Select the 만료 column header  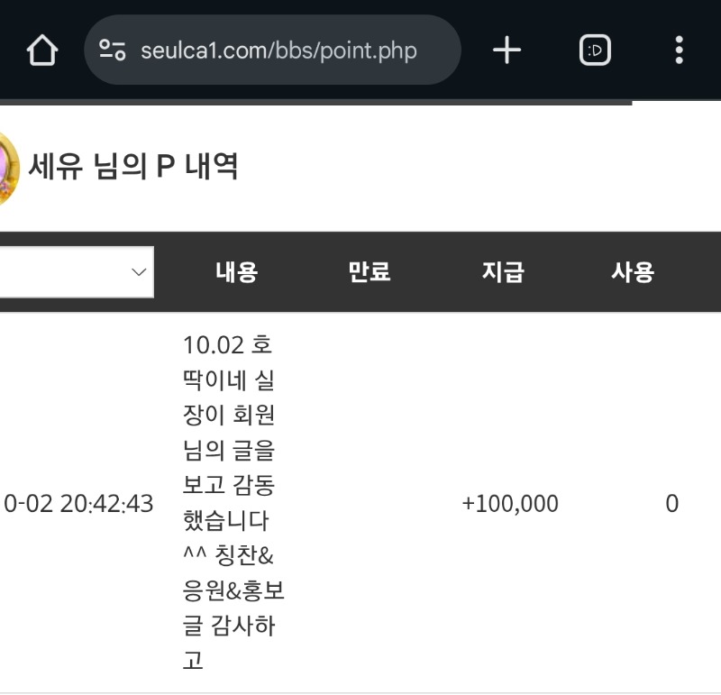(x=370, y=272)
